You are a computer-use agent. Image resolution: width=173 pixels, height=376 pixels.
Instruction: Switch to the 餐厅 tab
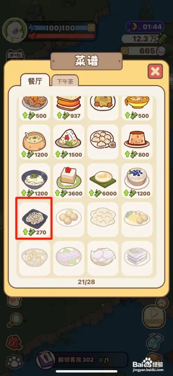pyautogui.click(x=35, y=81)
